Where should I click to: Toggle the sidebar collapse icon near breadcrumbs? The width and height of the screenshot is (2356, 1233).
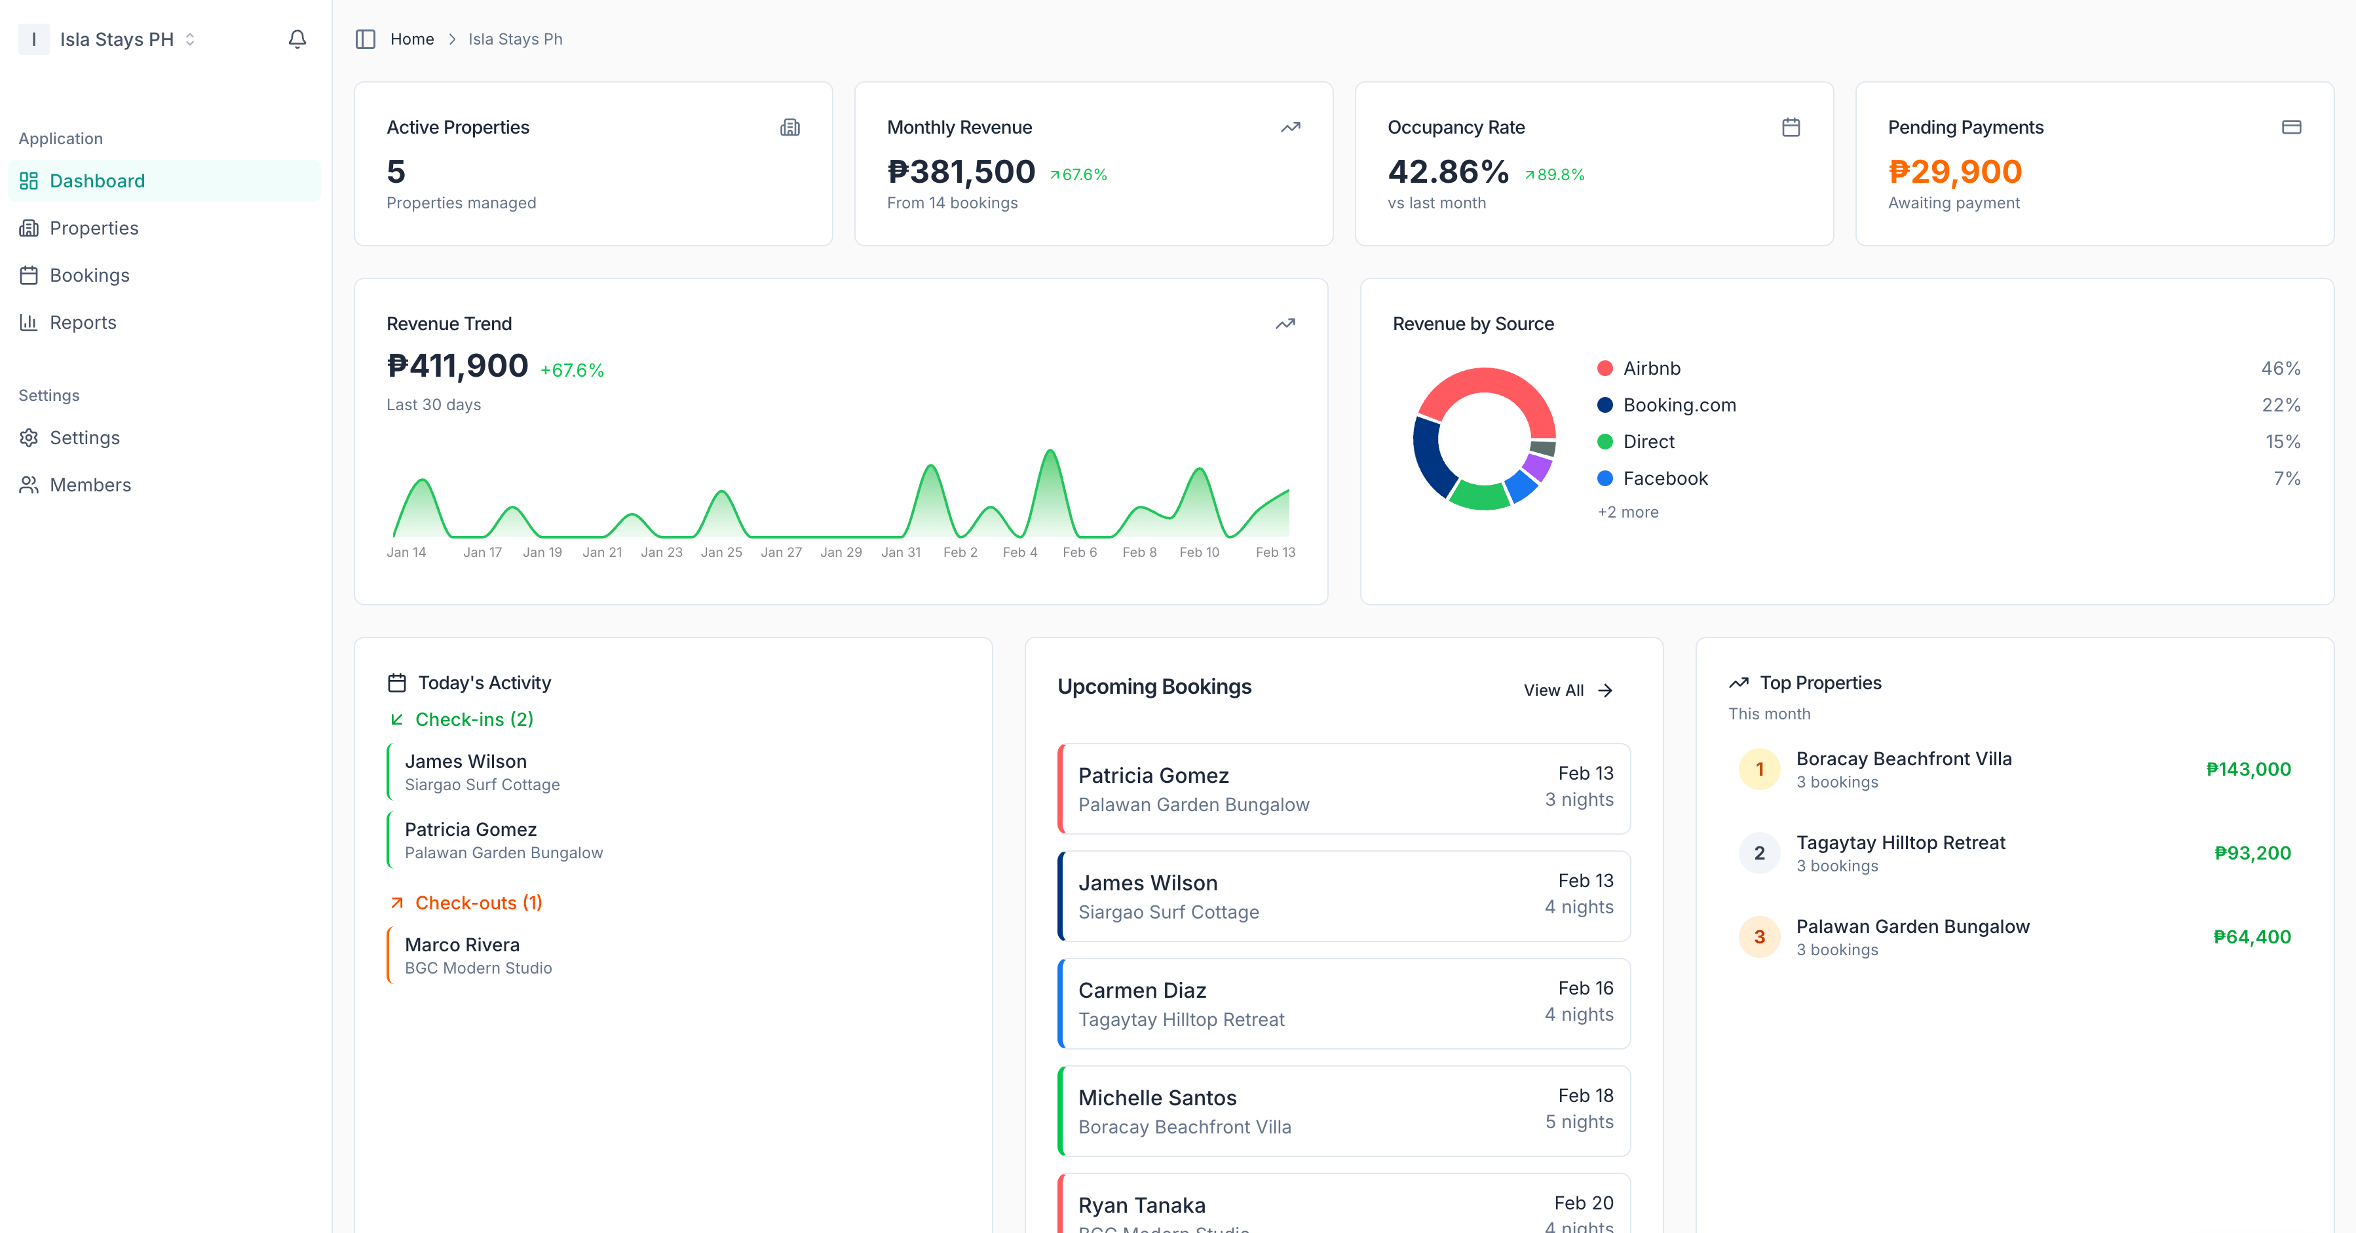[x=366, y=39]
